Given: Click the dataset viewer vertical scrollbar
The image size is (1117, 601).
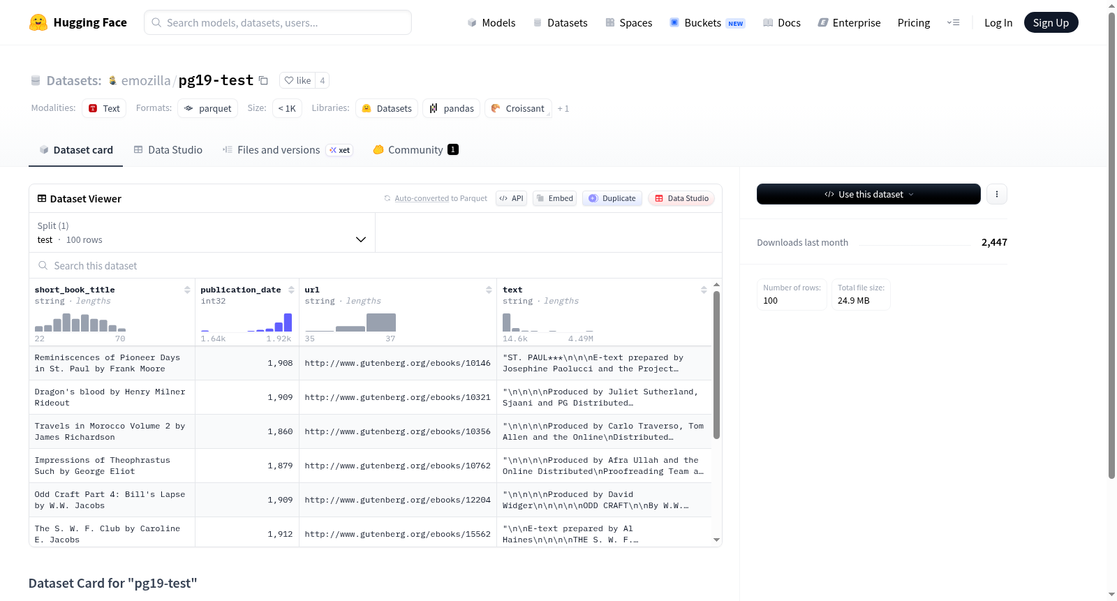Looking at the screenshot, I should (716, 364).
